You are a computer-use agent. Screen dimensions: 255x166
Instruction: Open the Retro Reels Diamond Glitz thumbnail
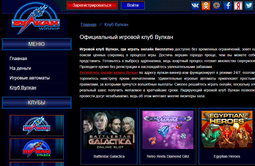(x=168, y=130)
